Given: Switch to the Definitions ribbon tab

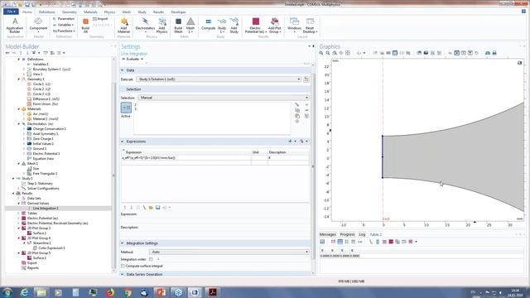Looking at the screenshot, I should [46, 12].
